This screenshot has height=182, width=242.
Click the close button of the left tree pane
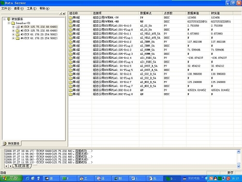point(64,14)
